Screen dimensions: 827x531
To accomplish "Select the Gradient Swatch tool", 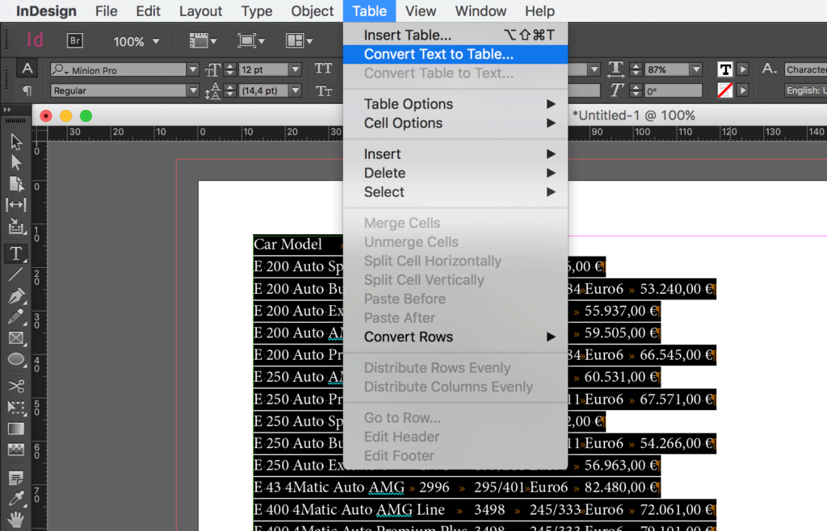I will pos(16,429).
